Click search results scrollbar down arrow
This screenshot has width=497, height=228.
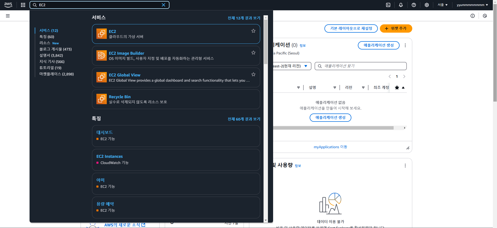[266, 220]
